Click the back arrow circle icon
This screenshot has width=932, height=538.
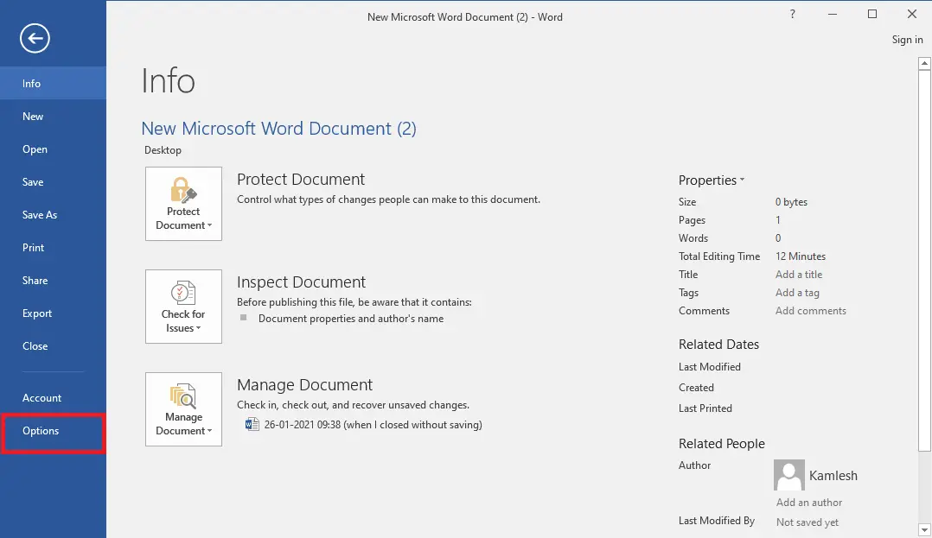coord(35,39)
